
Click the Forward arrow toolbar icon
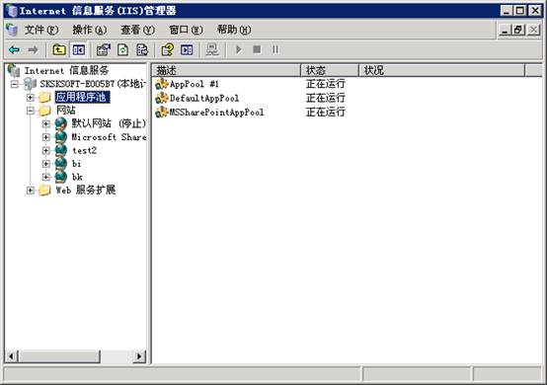pos(34,50)
